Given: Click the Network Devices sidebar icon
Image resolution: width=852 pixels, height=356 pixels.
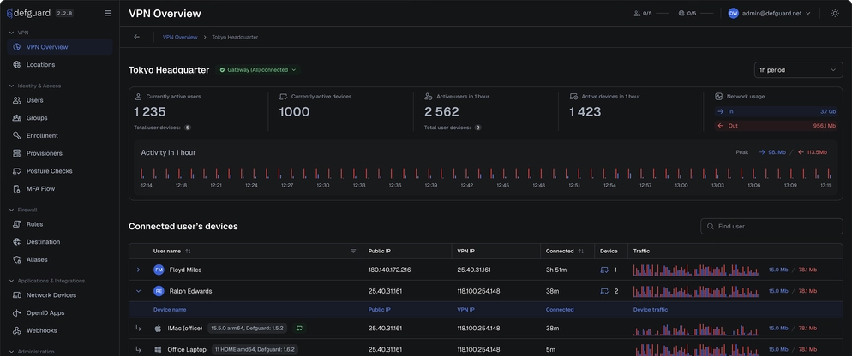Looking at the screenshot, I should coord(17,295).
